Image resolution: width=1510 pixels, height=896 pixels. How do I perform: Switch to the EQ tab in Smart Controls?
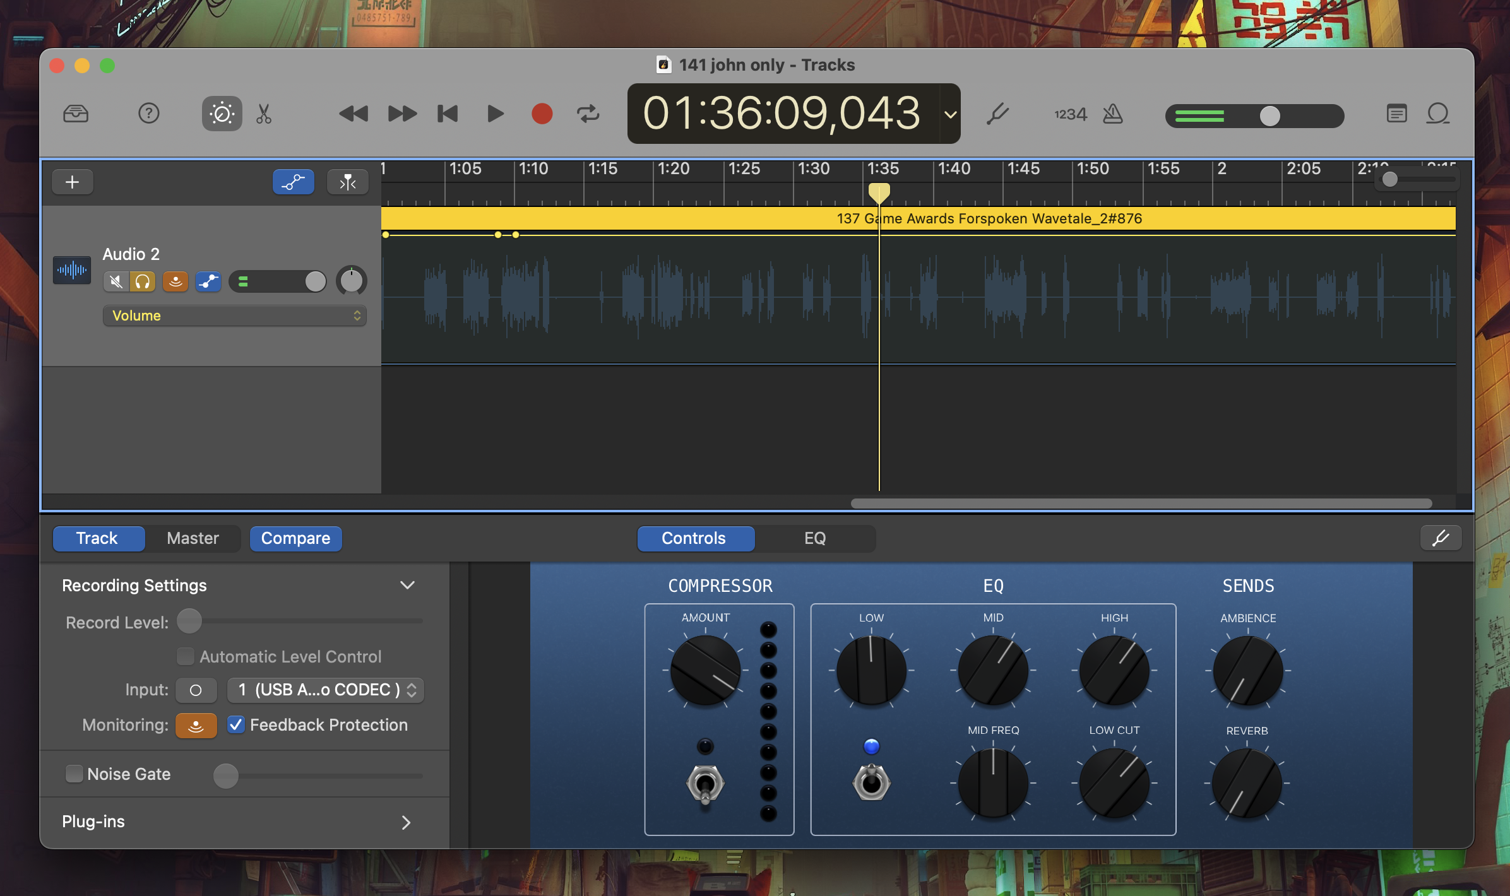pos(815,538)
